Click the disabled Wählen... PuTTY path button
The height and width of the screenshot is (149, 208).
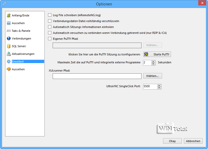click(153, 45)
